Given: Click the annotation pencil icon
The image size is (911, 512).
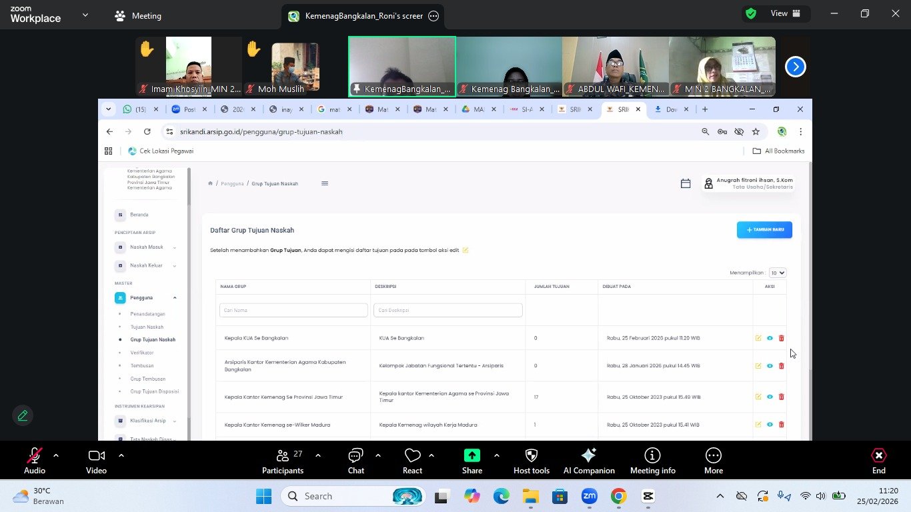Looking at the screenshot, I should point(23,415).
